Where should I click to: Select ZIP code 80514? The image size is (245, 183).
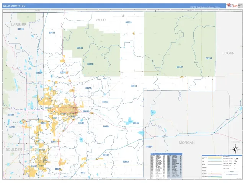tap(42, 166)
